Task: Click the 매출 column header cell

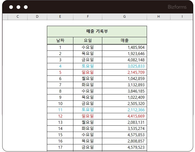Action: tap(124, 40)
